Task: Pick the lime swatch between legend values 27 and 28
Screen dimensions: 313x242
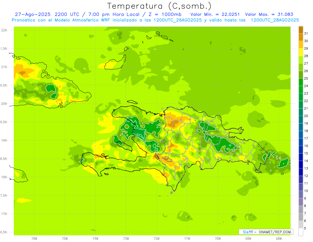Action: pyautogui.click(x=301, y=60)
